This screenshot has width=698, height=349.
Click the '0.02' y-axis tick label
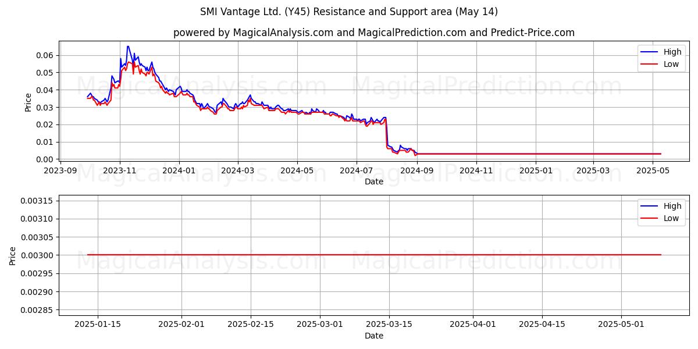[46, 124]
